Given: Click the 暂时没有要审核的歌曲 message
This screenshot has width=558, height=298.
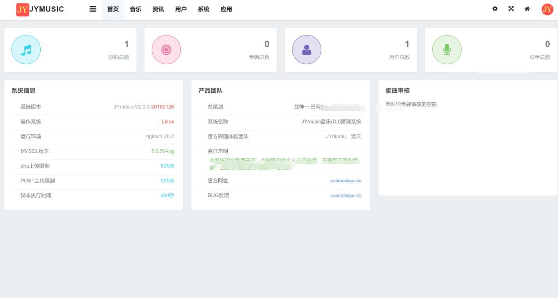Looking at the screenshot, I should (x=411, y=104).
